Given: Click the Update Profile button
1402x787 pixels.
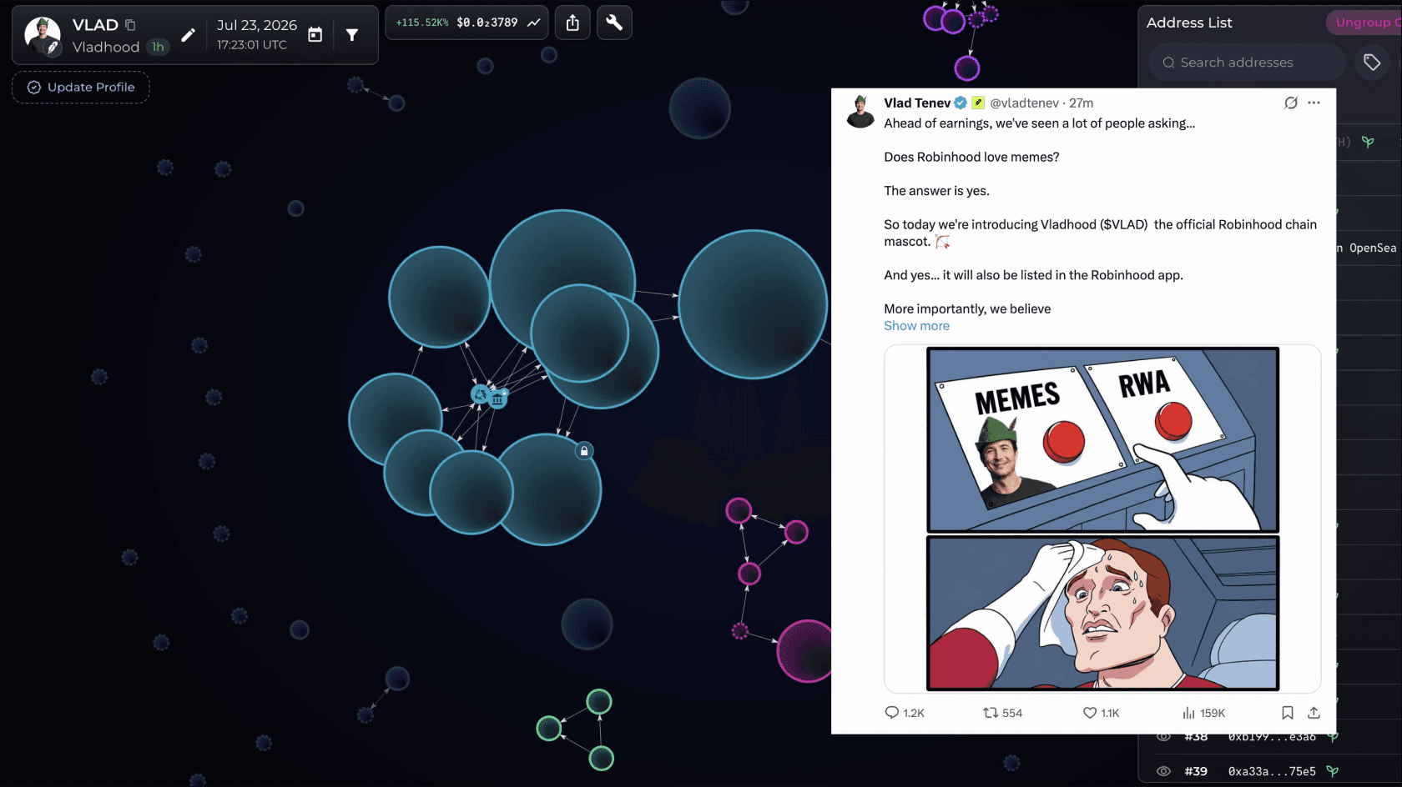Looking at the screenshot, I should pos(81,88).
